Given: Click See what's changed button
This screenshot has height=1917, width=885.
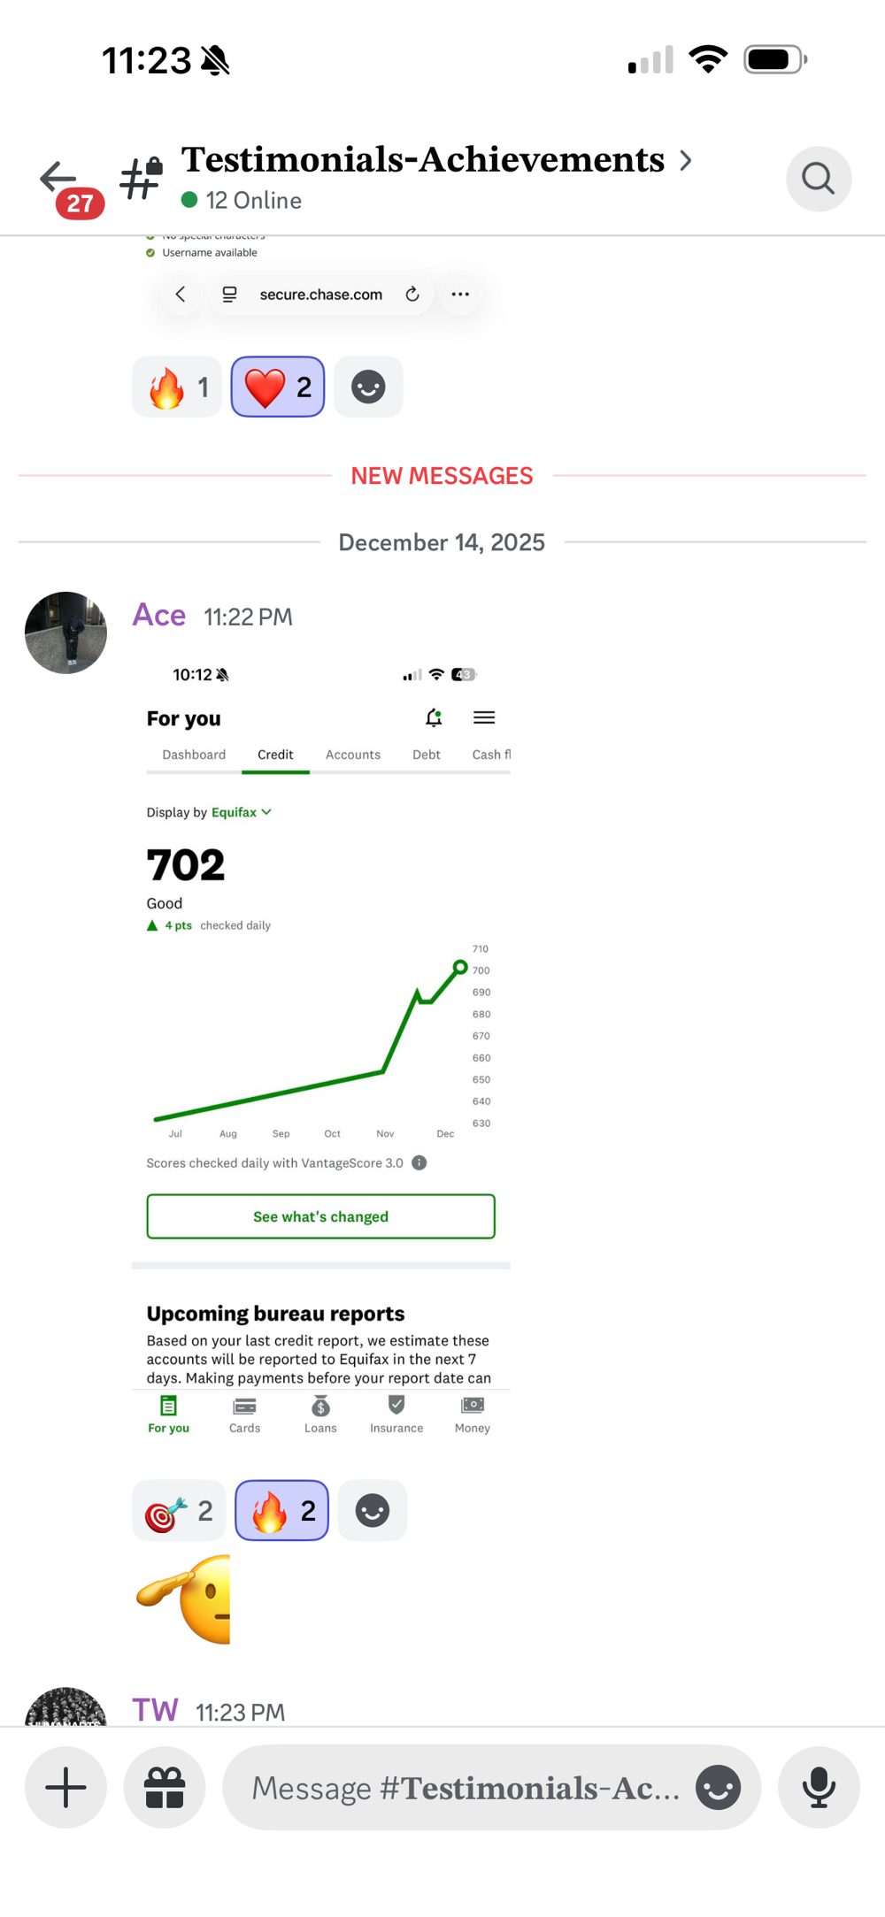Looking at the screenshot, I should 320,1216.
